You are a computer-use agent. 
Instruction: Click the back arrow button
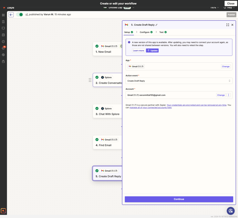[x=11, y=15]
